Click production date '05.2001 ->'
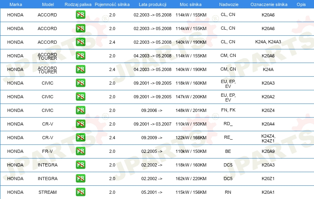This screenshot has height=199, width=314. (x=152, y=192)
